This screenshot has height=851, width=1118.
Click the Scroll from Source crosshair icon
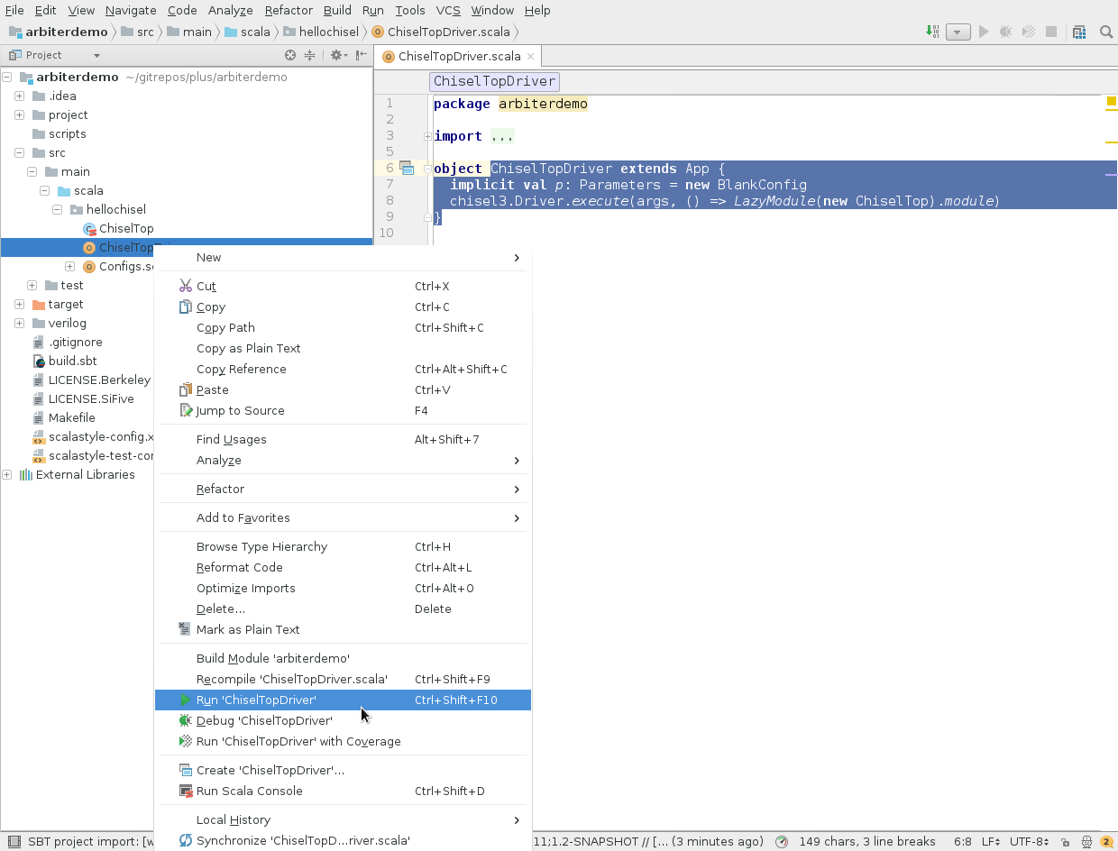(x=289, y=54)
